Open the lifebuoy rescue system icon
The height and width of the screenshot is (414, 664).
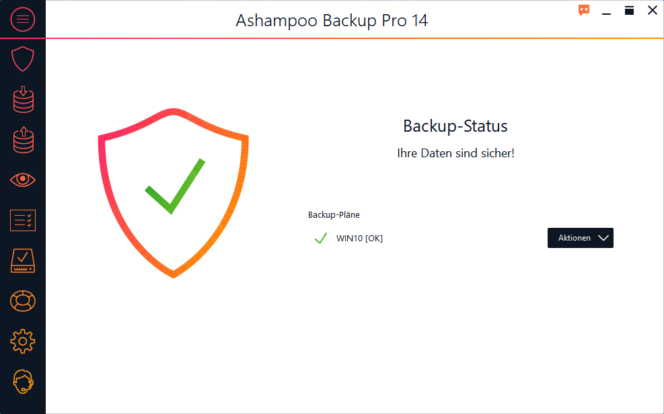tap(23, 301)
